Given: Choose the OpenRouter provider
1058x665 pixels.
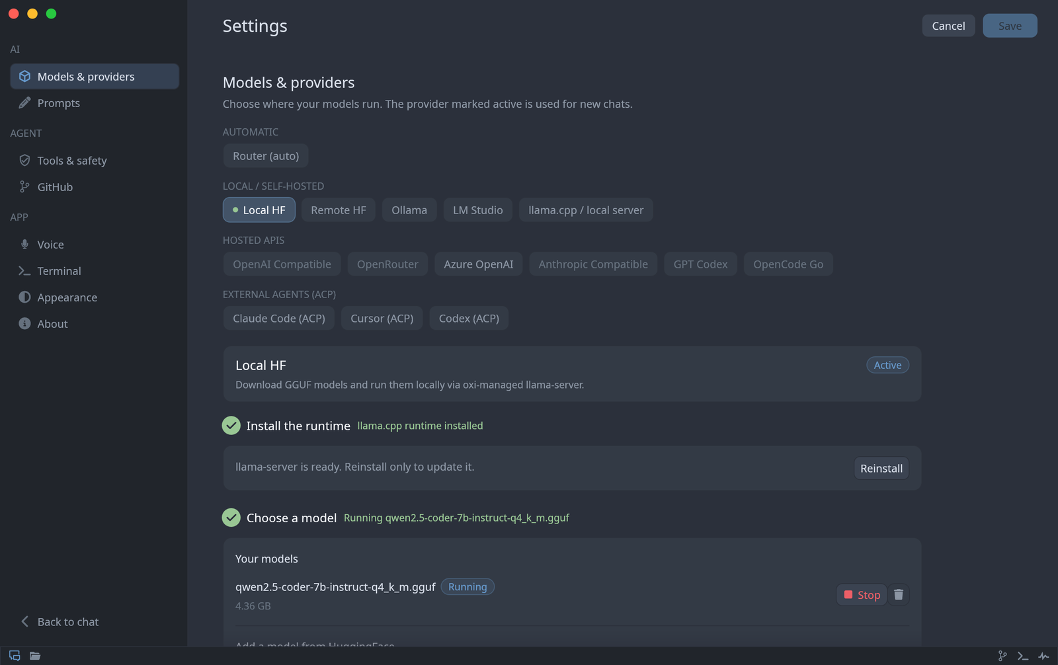Looking at the screenshot, I should click(x=387, y=264).
